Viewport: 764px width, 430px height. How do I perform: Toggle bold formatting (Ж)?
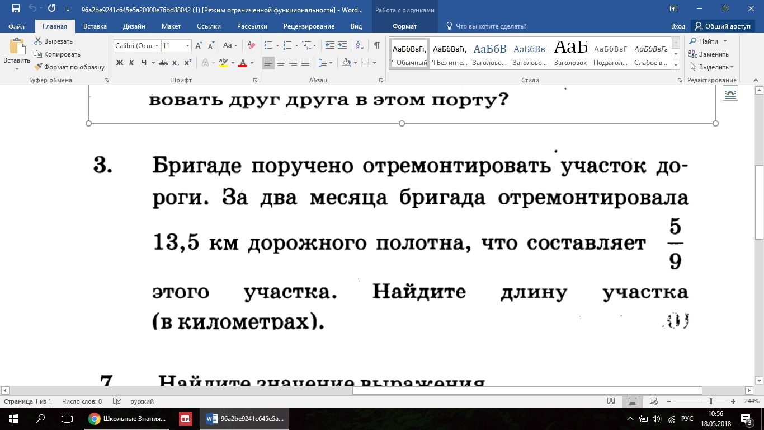pyautogui.click(x=119, y=63)
